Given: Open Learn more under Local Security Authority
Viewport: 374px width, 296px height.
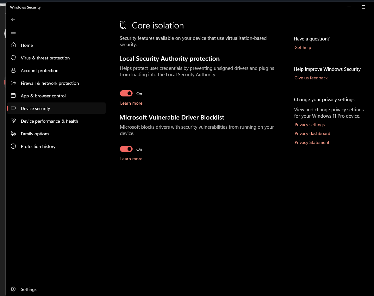Looking at the screenshot, I should coord(131,103).
